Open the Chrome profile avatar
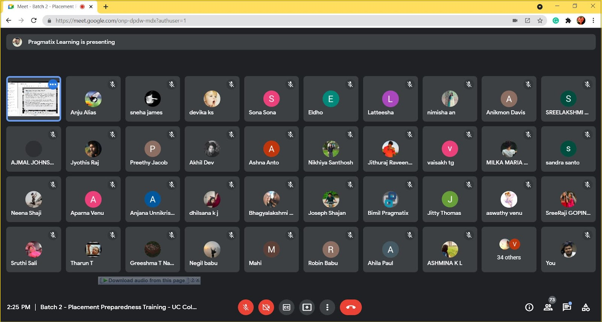 [x=581, y=21]
